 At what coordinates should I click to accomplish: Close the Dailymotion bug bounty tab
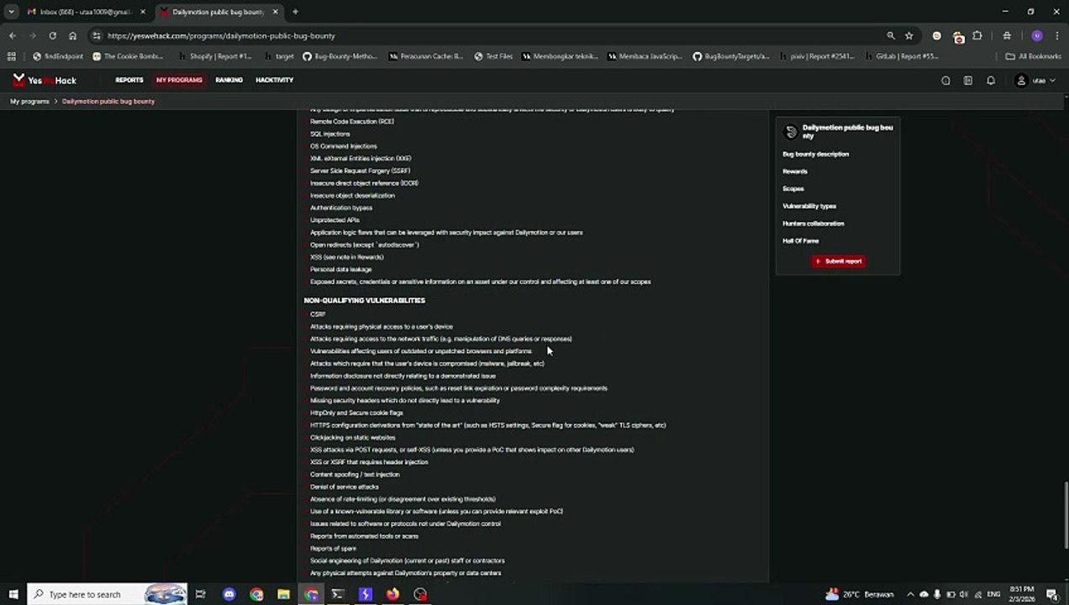click(x=275, y=12)
